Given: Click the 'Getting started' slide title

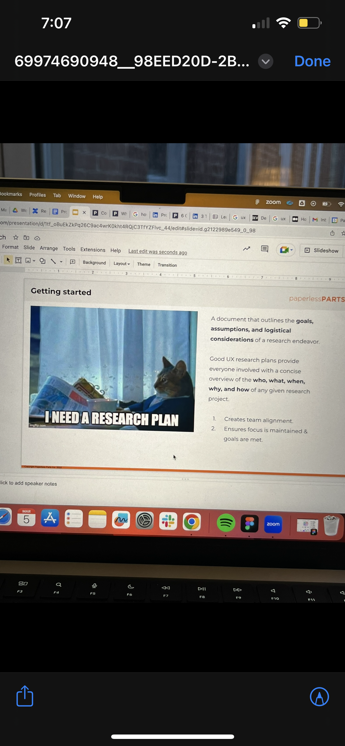Looking at the screenshot, I should (61, 292).
